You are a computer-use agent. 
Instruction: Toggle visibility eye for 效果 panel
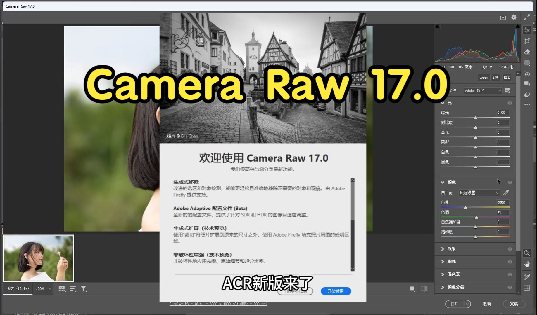pyautogui.click(x=510, y=249)
